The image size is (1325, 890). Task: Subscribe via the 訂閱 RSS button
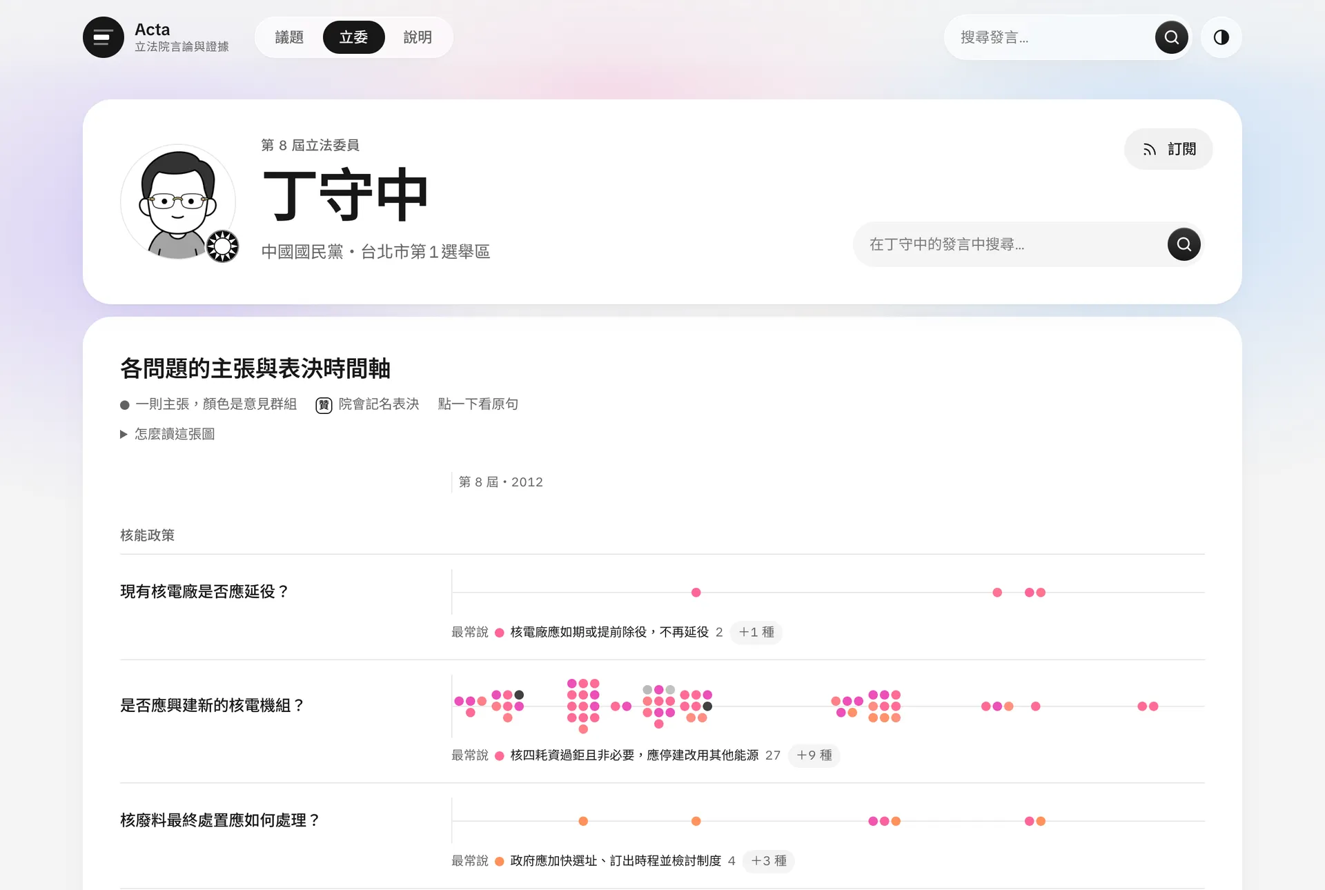click(x=1168, y=149)
